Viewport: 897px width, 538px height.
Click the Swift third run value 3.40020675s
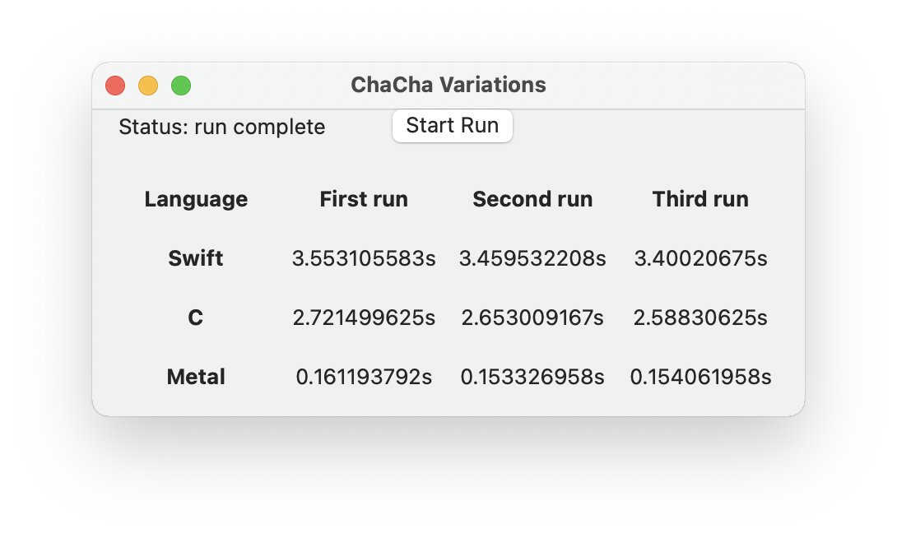pos(700,258)
